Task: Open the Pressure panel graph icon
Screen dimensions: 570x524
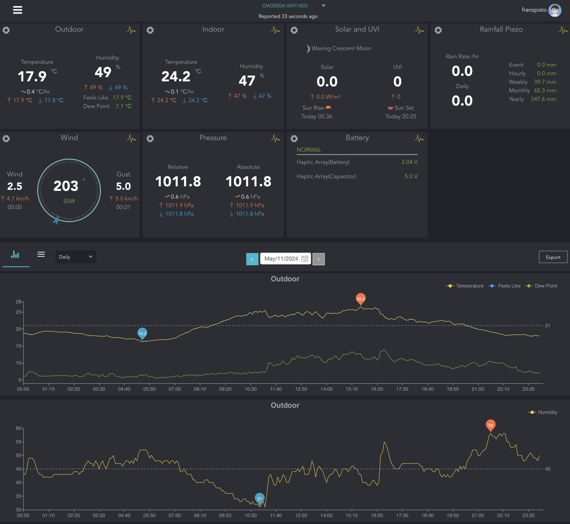Action: (x=275, y=138)
